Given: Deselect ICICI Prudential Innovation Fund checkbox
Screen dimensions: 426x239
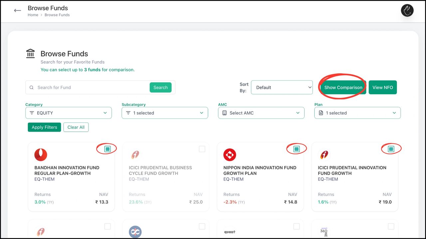Looking at the screenshot, I should [391, 149].
